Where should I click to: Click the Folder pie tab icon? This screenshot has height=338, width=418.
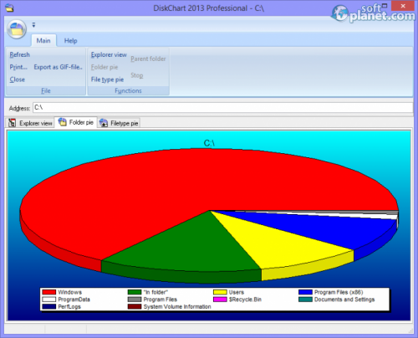coord(62,122)
